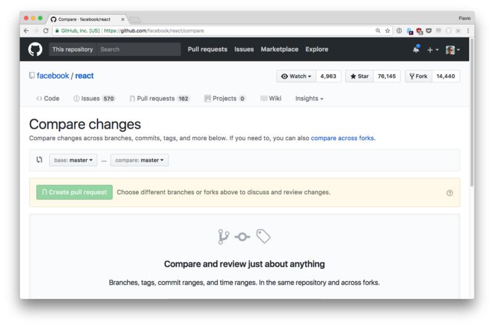494x327 pixels.
Task: Switch to the repository Pull requests 162 tab
Action: tap(160, 99)
